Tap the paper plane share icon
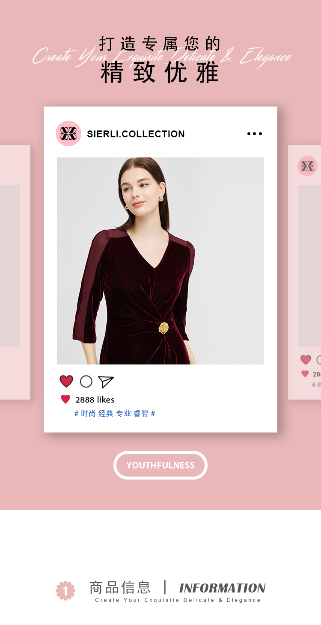Screen dimensions: 321x625 (106, 382)
